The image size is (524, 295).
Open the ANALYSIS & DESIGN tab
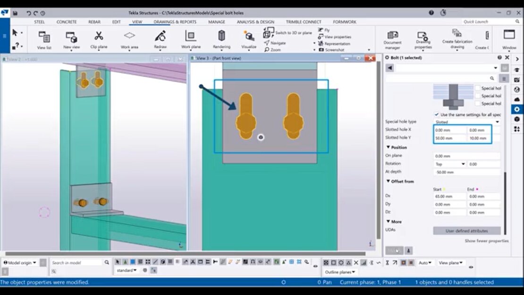click(x=255, y=22)
